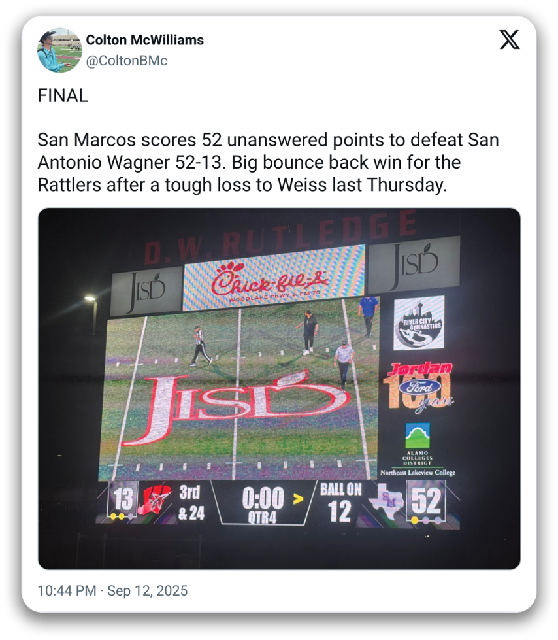Click the @ColtonBMc handle
558x640 pixels.
pos(127,60)
